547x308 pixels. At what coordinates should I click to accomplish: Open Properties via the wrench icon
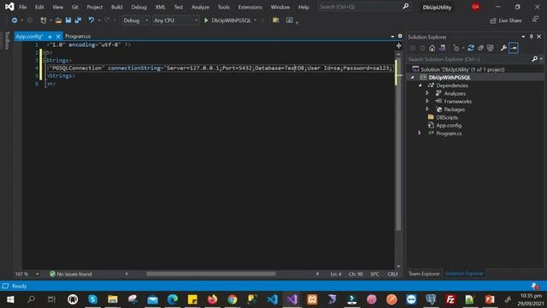pyautogui.click(x=503, y=48)
